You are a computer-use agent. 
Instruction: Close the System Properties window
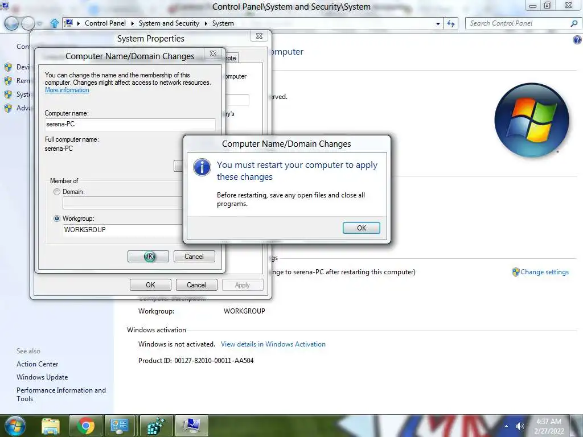[x=259, y=36]
